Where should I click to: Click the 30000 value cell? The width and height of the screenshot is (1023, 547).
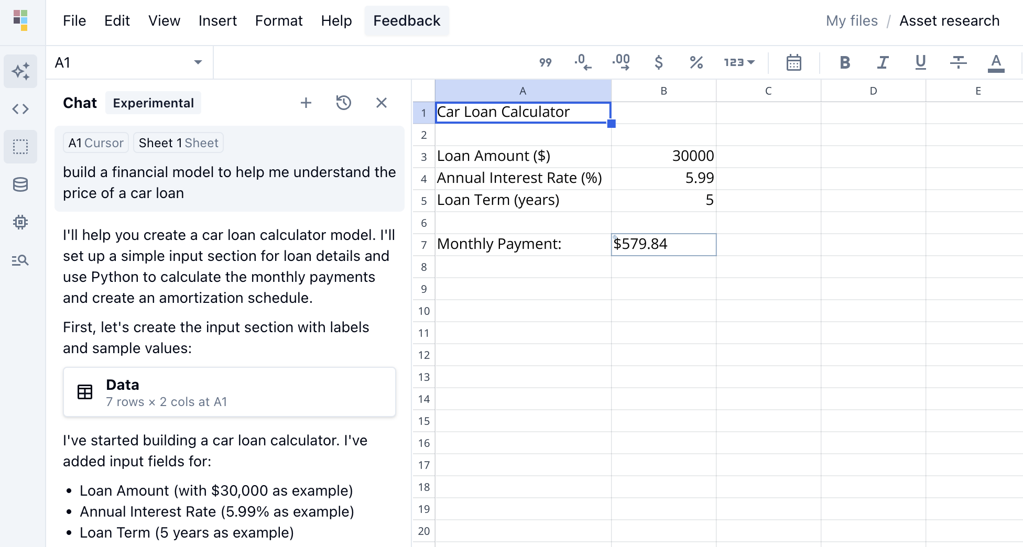pyautogui.click(x=663, y=157)
